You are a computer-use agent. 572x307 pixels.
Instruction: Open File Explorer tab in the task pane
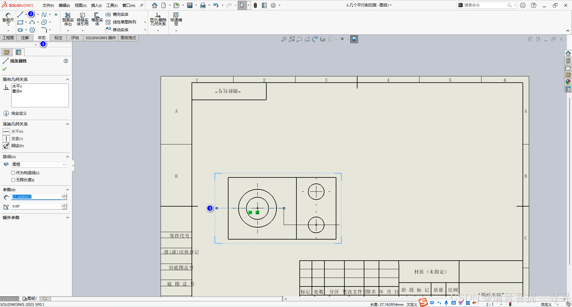568,68
